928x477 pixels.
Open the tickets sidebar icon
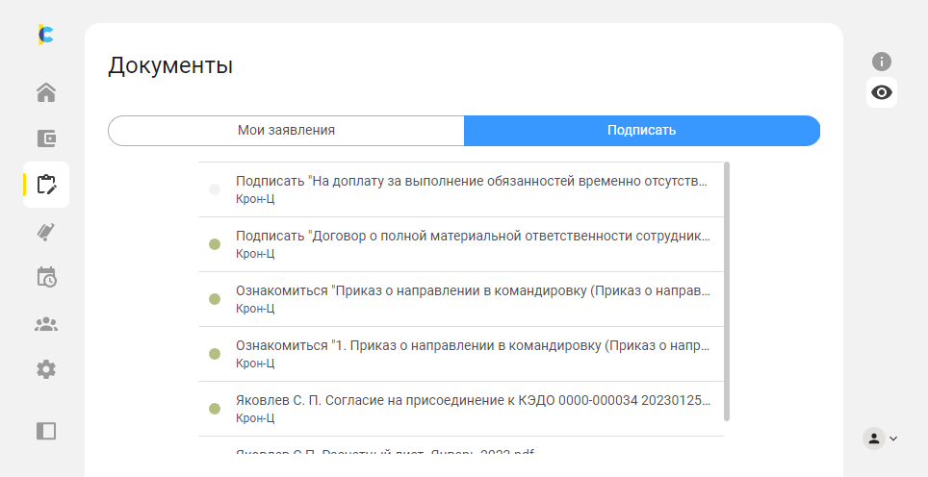46,231
